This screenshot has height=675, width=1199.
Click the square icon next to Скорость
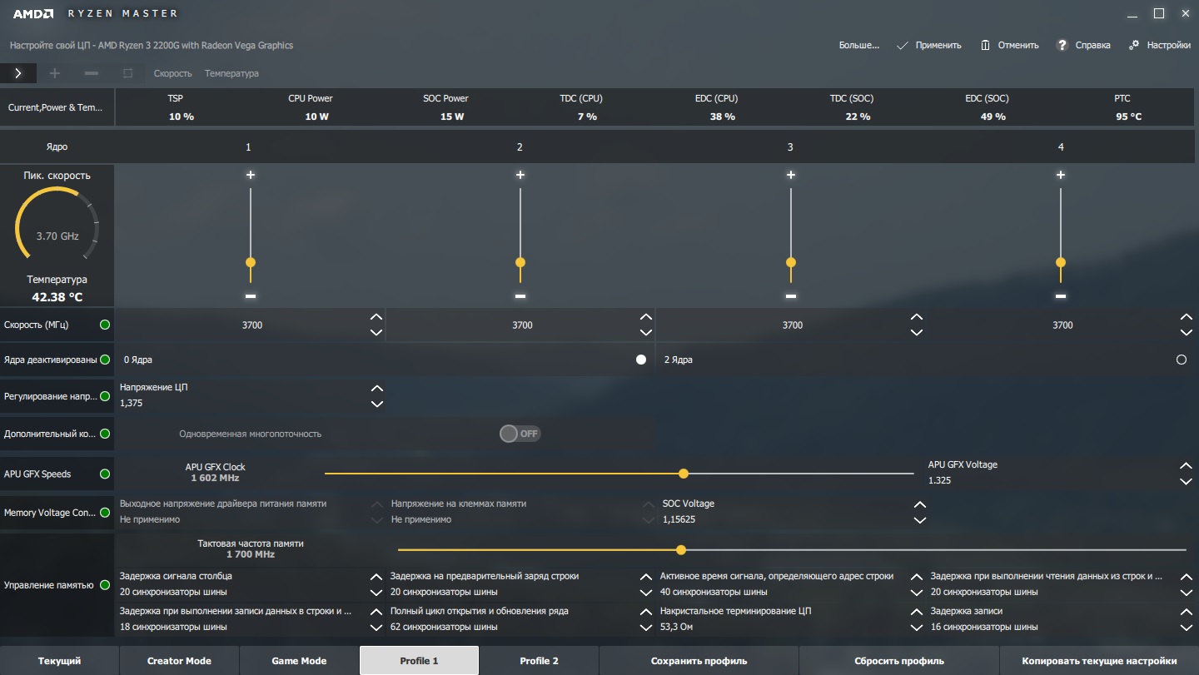coord(127,73)
